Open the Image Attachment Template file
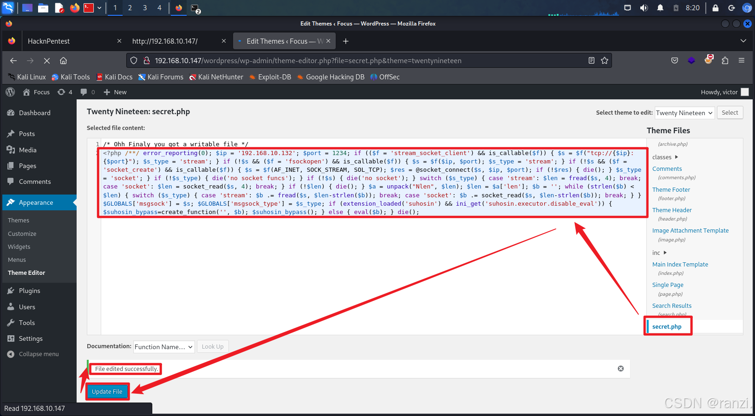755x416 pixels. coord(690,230)
